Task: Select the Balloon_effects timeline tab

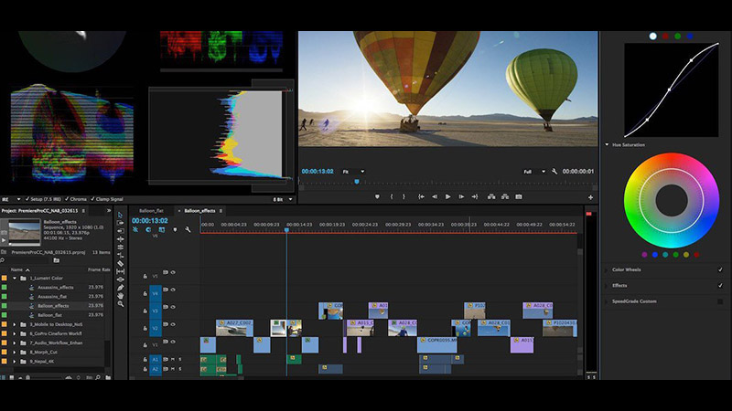Action: click(x=199, y=210)
